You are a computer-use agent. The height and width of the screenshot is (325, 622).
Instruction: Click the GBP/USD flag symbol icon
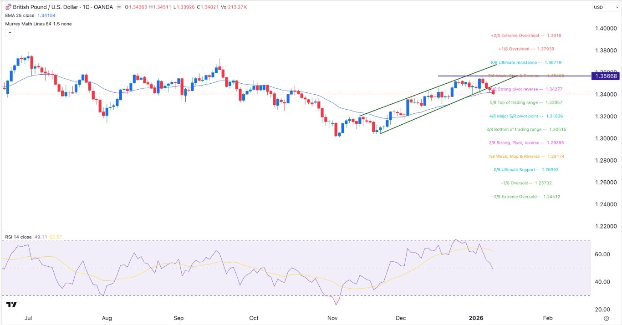8,7
